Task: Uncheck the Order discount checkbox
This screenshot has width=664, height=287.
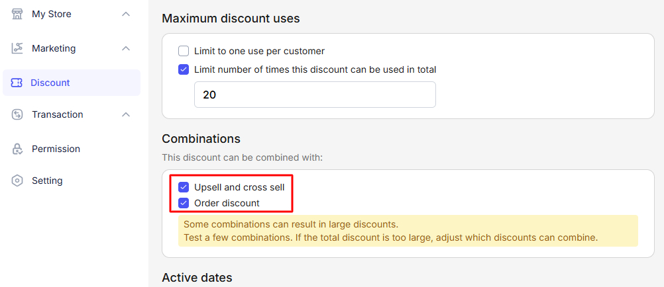Action: (x=184, y=203)
